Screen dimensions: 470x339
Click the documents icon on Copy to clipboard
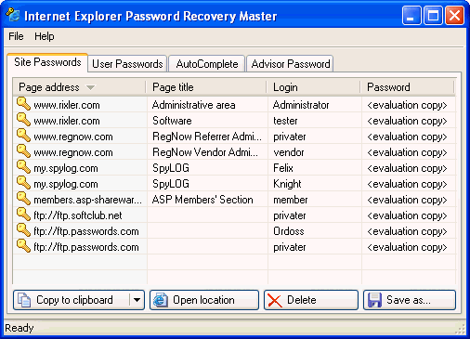click(24, 300)
